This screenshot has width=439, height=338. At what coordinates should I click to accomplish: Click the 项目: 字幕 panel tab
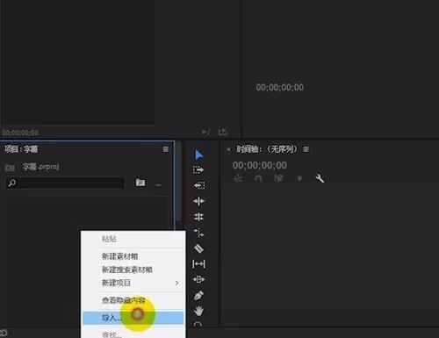tap(21, 149)
